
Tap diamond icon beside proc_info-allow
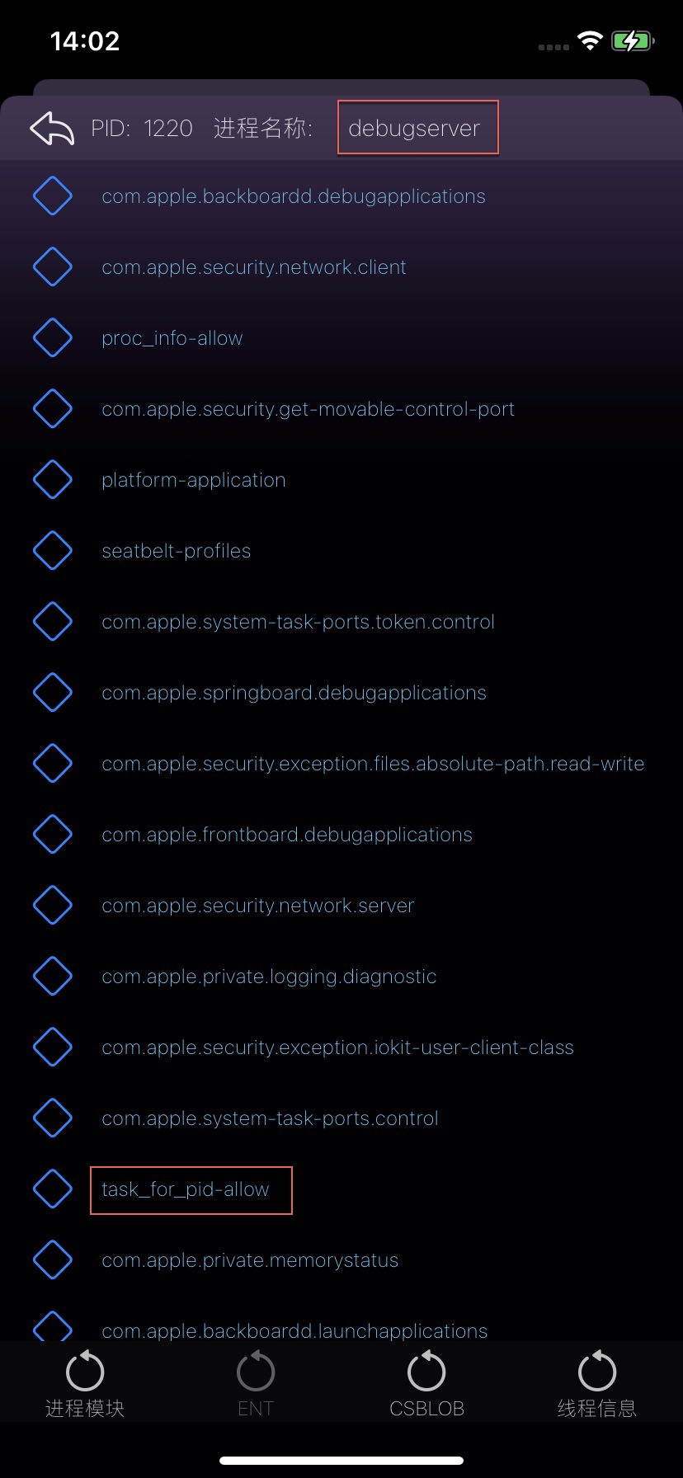point(53,338)
